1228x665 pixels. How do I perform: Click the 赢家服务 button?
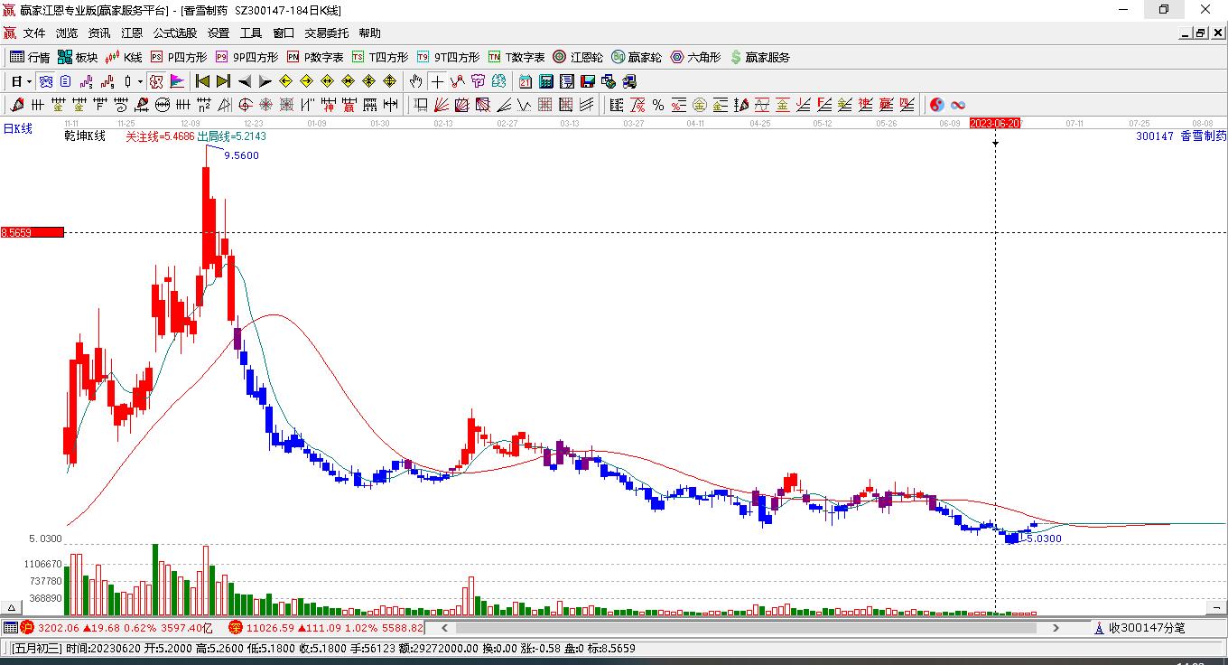[759, 57]
